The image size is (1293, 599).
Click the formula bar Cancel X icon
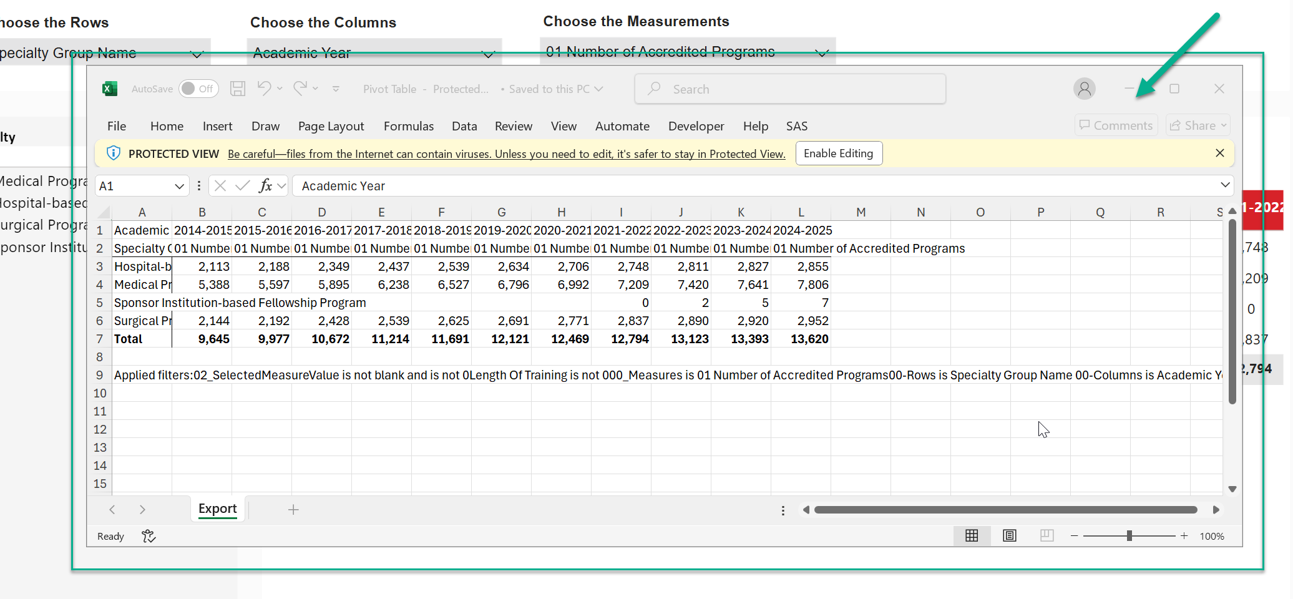[220, 185]
